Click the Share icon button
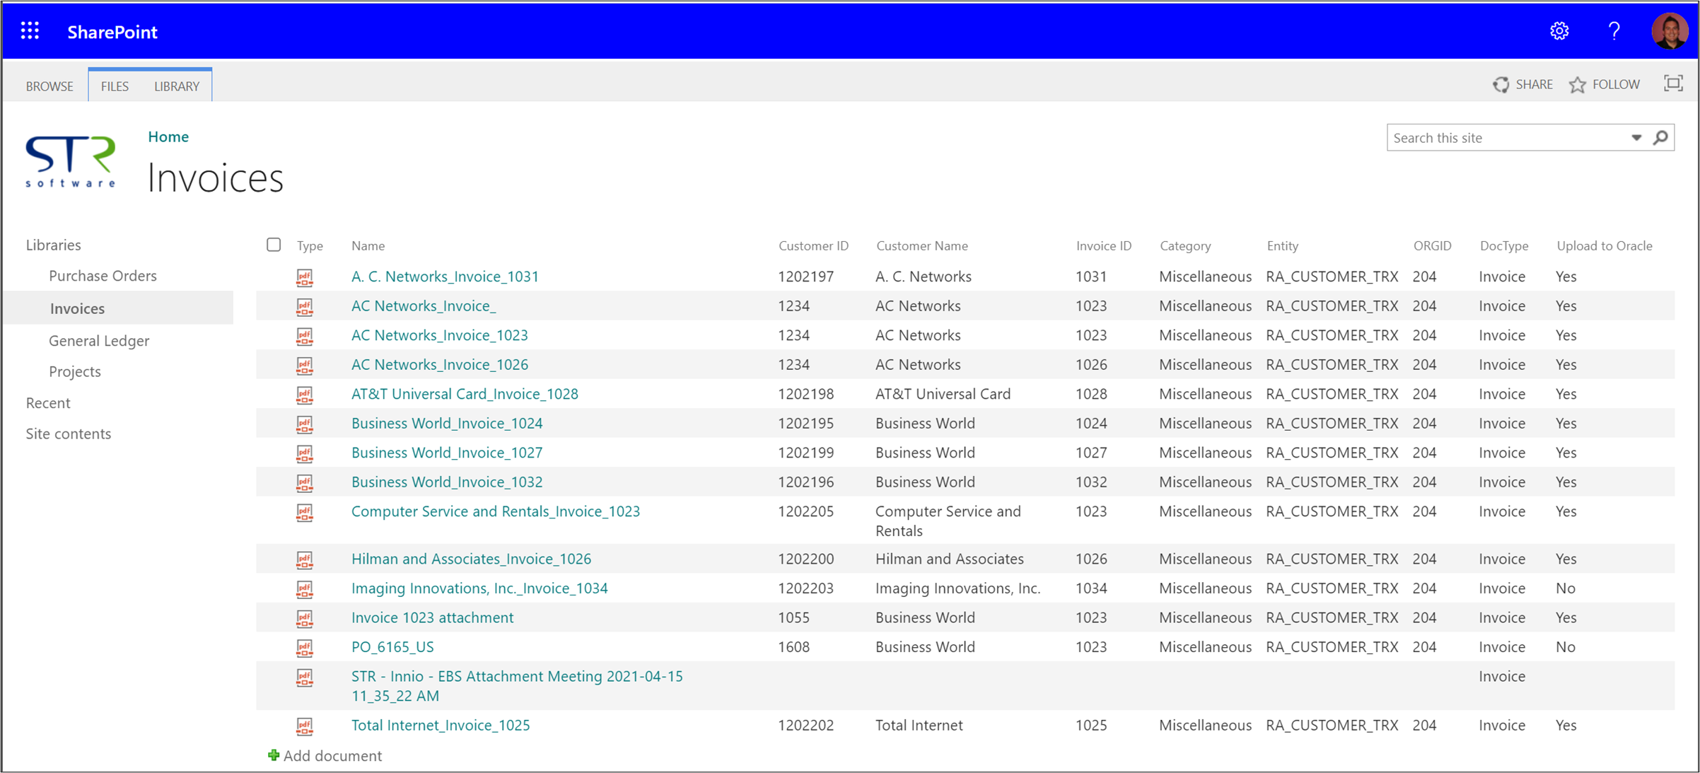The image size is (1700, 773). click(1501, 85)
